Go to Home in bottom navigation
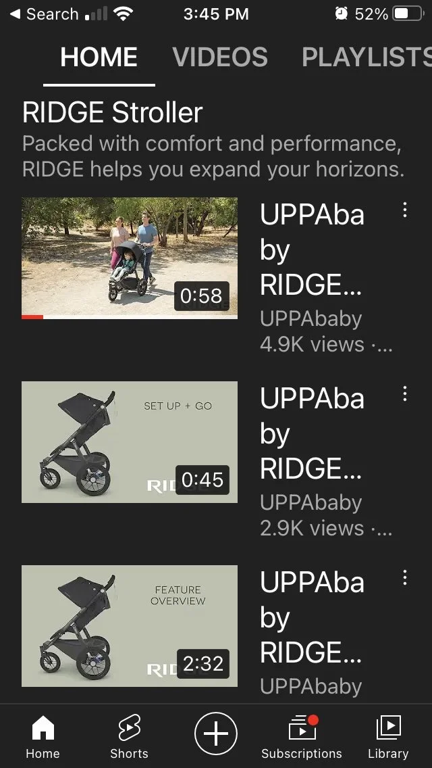 tap(43, 727)
